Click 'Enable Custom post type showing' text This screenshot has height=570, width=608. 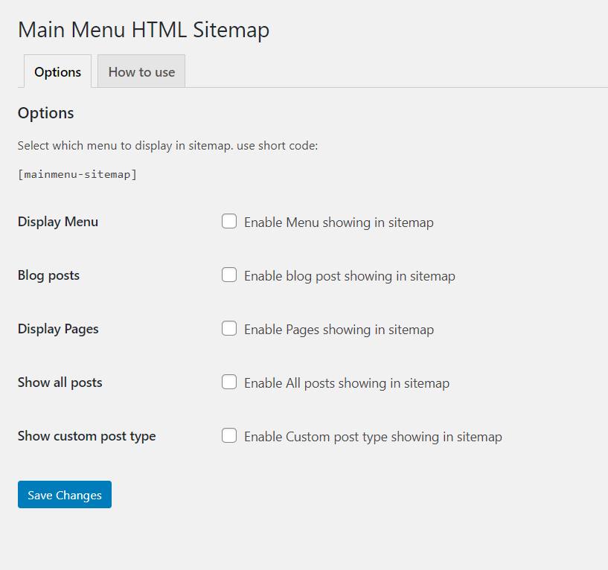(373, 437)
